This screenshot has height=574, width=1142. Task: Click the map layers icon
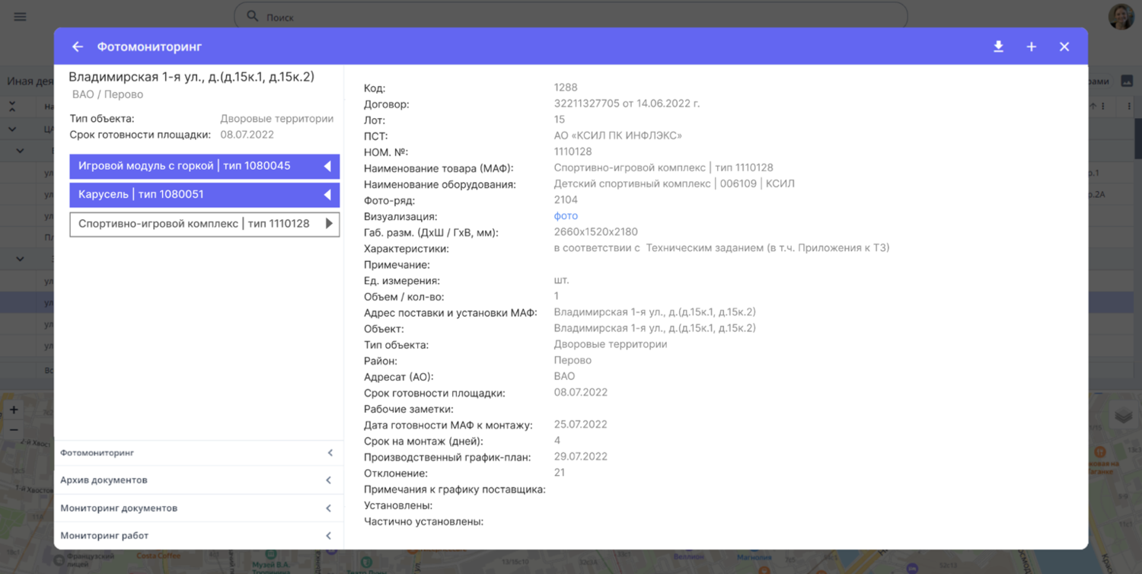(x=1123, y=416)
